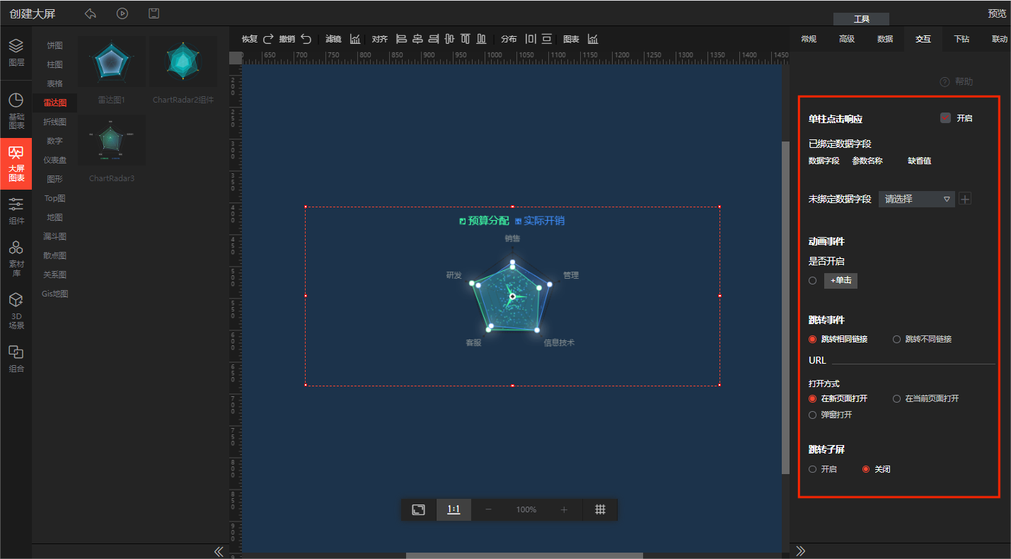Click the +单击 animation event button
This screenshot has height=559, width=1011.
840,281
